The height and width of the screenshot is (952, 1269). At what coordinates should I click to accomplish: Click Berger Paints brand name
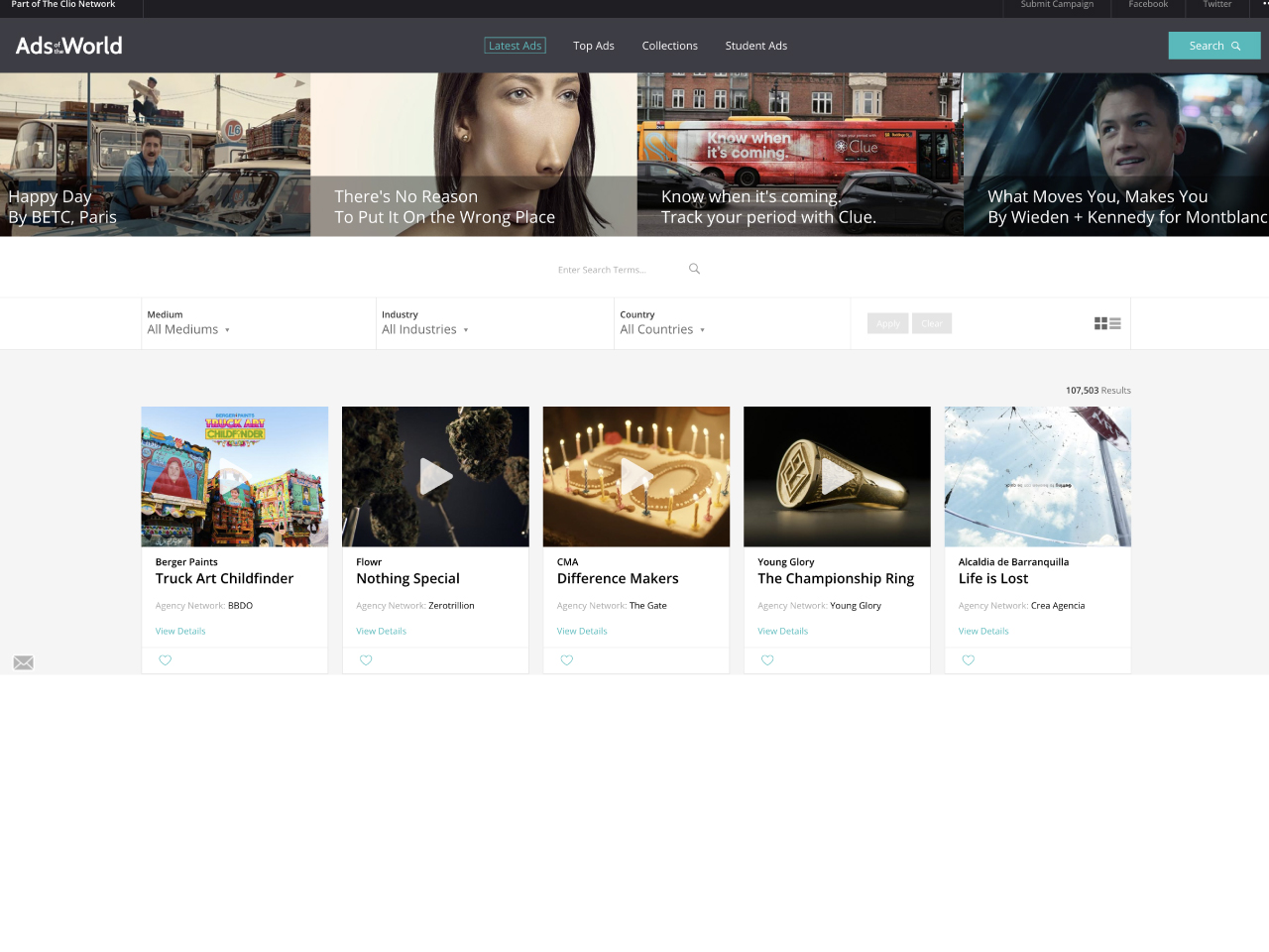[x=186, y=562]
